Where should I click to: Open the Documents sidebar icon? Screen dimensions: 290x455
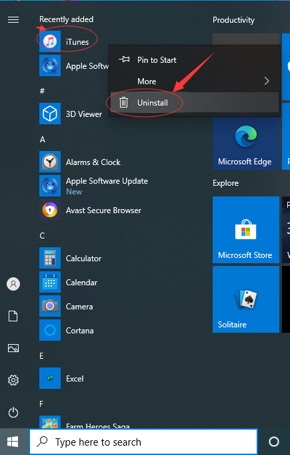[13, 316]
